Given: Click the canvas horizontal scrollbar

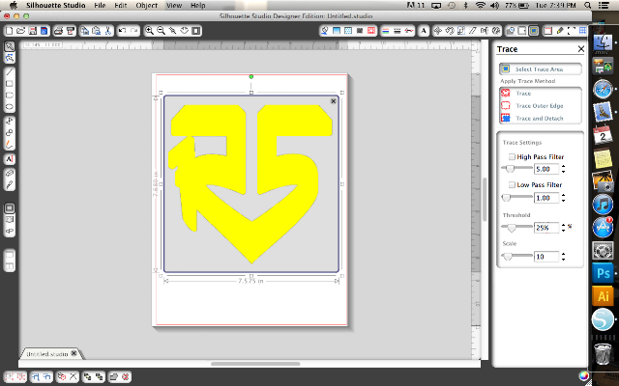Looking at the screenshot, I should (255, 364).
